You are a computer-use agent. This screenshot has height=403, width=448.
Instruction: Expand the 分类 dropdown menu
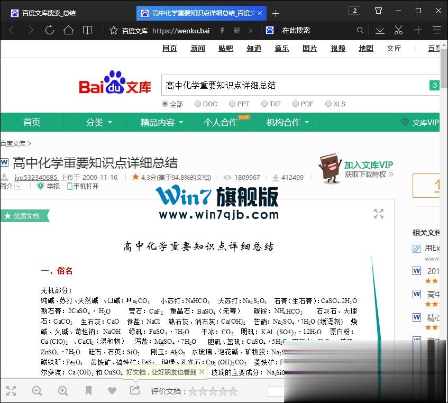pyautogui.click(x=99, y=122)
